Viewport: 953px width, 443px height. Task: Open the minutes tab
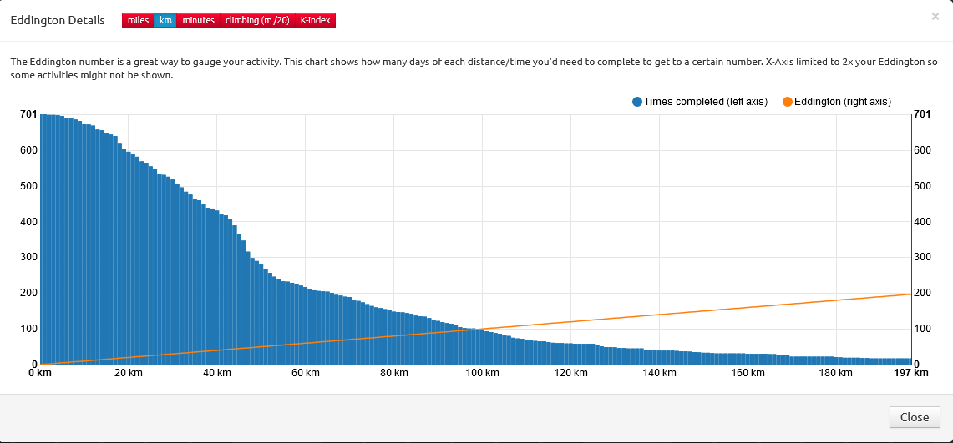(x=198, y=20)
